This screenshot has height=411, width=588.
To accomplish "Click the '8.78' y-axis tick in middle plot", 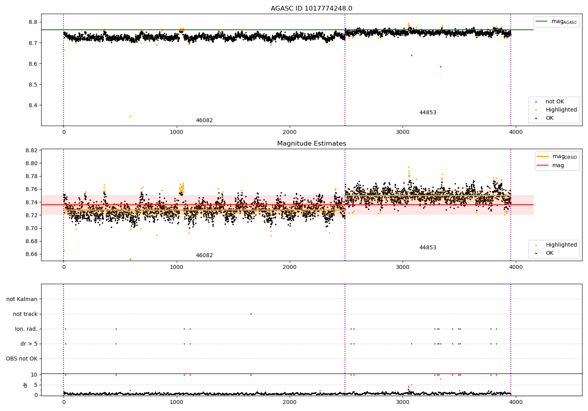I will (x=32, y=177).
